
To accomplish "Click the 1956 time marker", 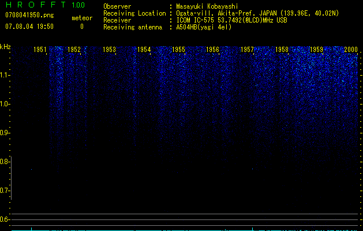I will (212, 50).
